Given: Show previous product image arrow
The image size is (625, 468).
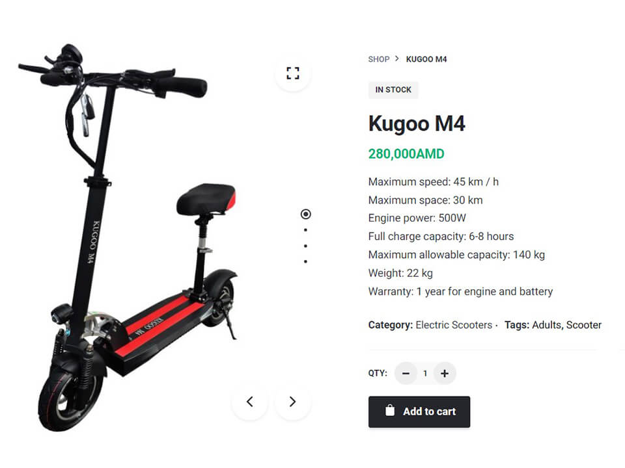Looking at the screenshot, I should click(x=249, y=402).
